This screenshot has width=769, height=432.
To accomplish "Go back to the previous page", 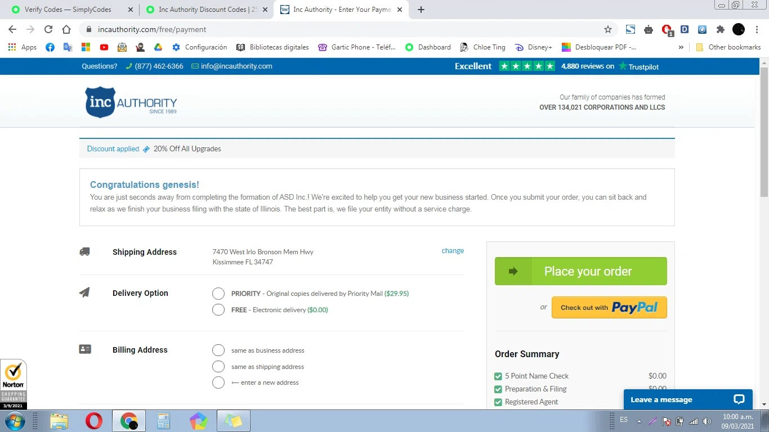I will pyautogui.click(x=12, y=29).
